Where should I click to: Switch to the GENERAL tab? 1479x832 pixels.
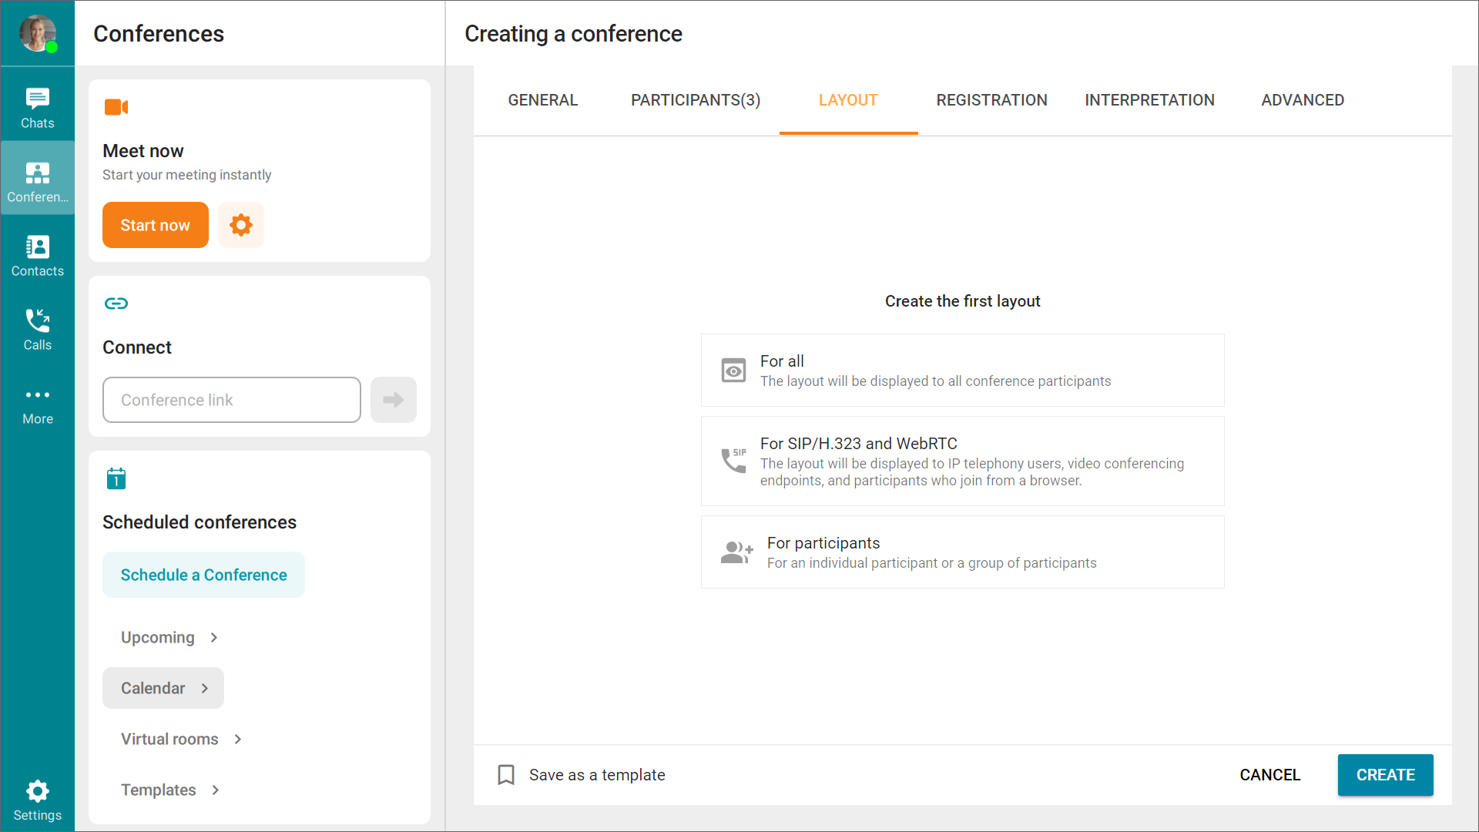[x=543, y=100]
